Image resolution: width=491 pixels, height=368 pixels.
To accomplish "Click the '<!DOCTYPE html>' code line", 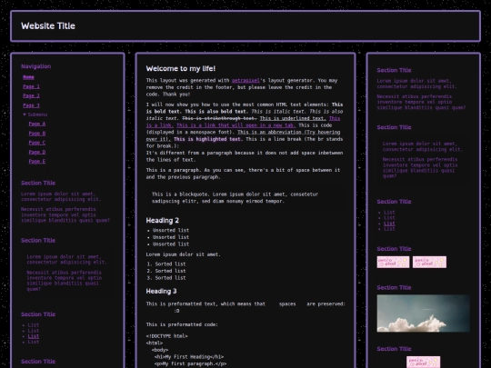I will click(x=167, y=336).
